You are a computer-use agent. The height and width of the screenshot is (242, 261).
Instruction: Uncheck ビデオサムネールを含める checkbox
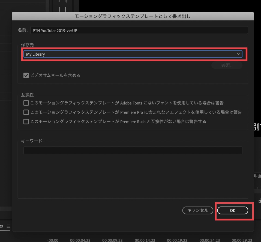(26, 76)
